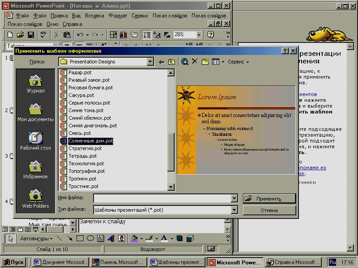The image size is (358, 268).
Task: Insert a Text Box from drawing toolbar
Action: point(100,239)
